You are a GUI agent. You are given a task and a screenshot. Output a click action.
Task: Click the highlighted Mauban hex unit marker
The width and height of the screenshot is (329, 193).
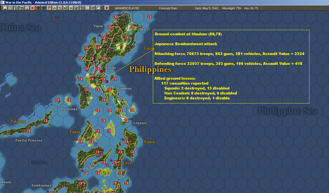103,79
